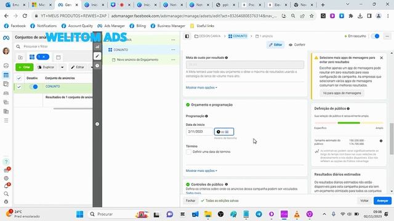The width and height of the screenshot is (394, 221).
Task: Switch to the Editar tab in the editor
Action: [275, 45]
